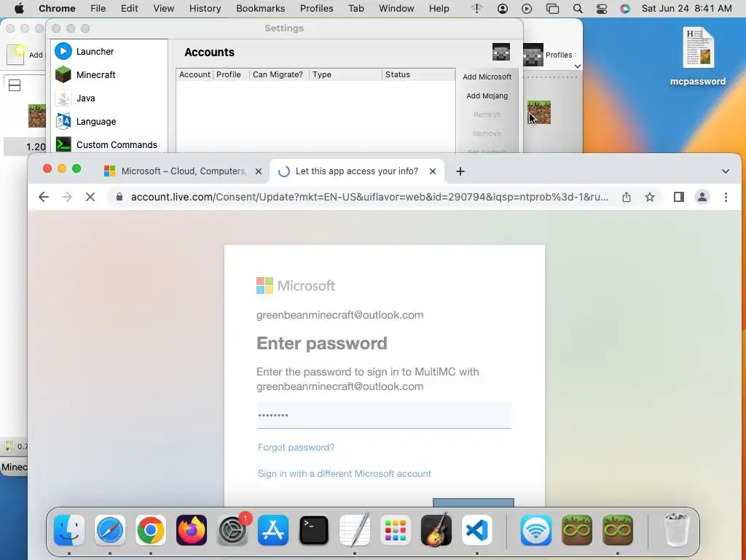The width and height of the screenshot is (746, 560).
Task: Click the Can Migrate? column header
Action: point(279,74)
